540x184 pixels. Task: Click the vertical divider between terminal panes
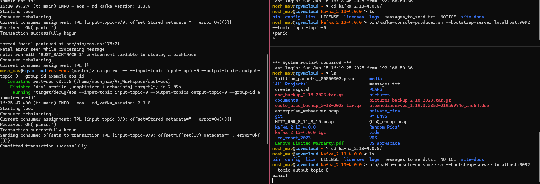269,92
